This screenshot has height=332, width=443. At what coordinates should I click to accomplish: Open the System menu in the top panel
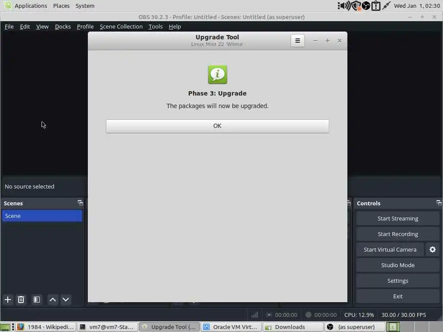pos(85,6)
